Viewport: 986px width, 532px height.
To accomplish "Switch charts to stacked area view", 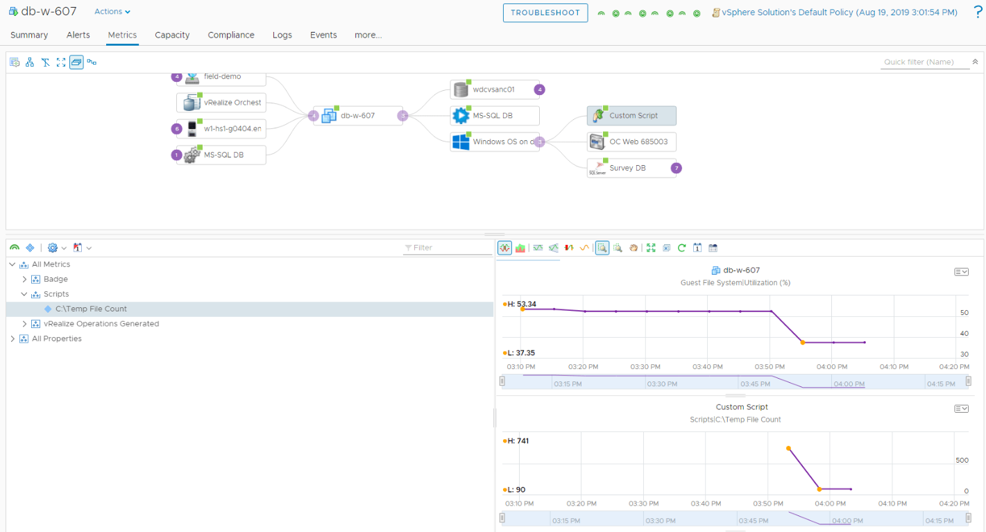I will click(x=520, y=248).
